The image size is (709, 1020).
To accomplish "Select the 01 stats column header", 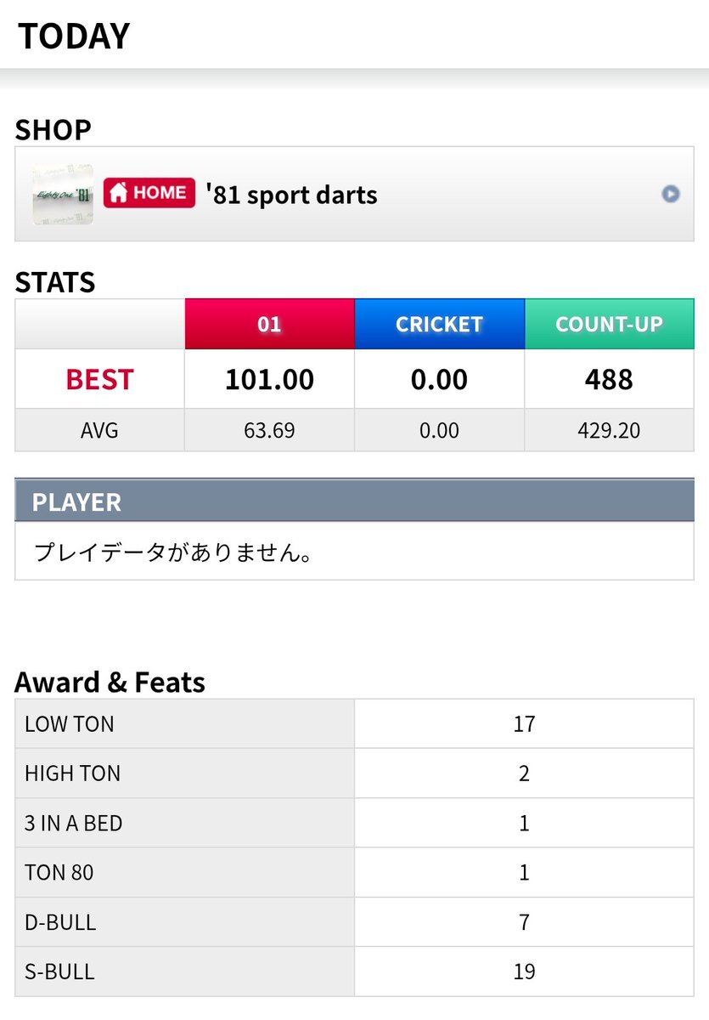I will click(x=269, y=324).
